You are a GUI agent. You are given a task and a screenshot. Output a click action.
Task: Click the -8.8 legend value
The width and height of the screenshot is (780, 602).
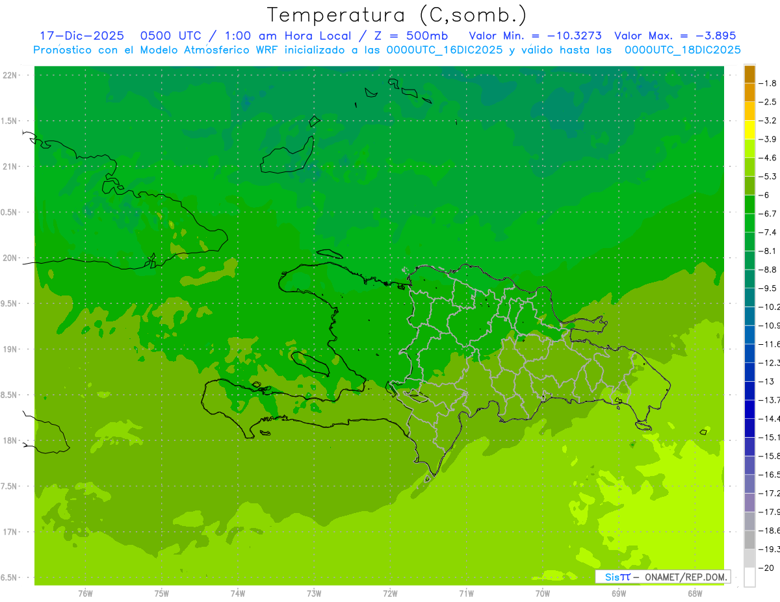coord(769,270)
